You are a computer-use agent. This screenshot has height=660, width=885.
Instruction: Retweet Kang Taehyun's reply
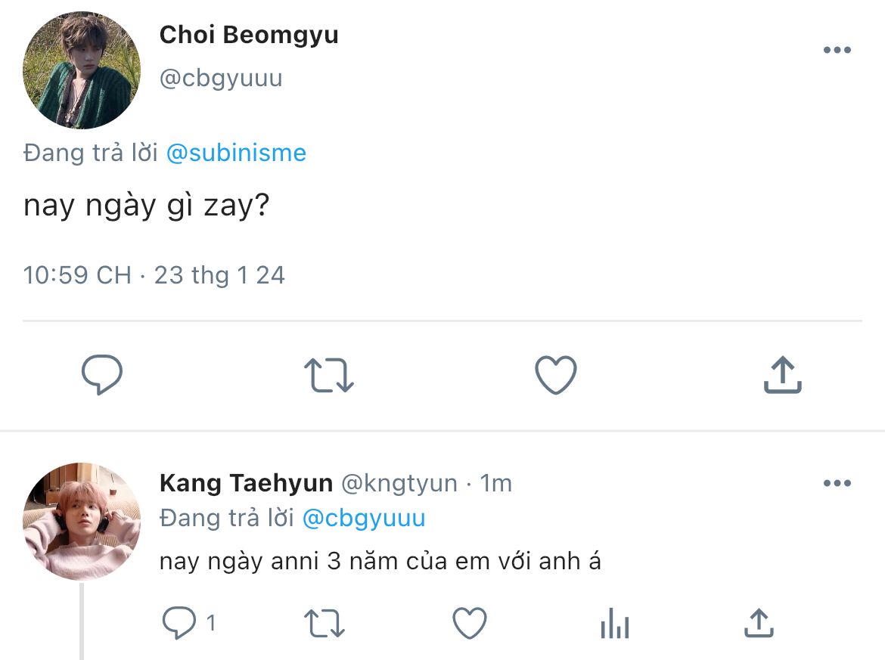324,624
